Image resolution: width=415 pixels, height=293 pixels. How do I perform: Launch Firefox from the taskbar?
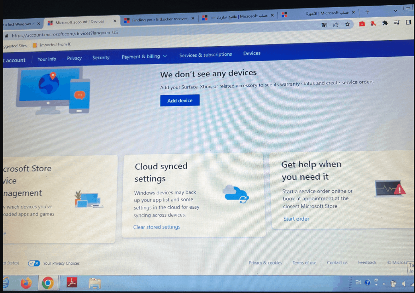coord(26,283)
